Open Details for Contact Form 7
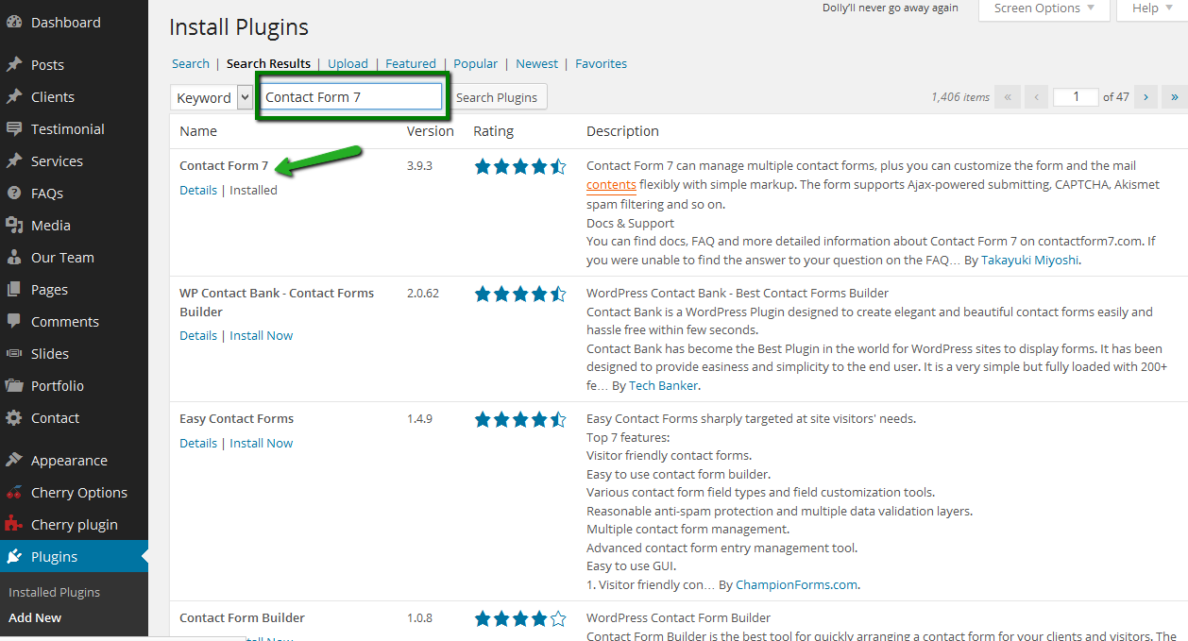Screen dimensions: 1188x641 click(198, 191)
